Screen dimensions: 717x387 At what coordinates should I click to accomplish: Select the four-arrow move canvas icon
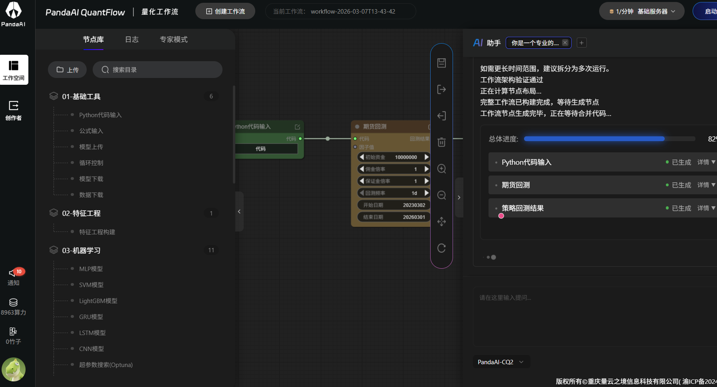[x=441, y=221]
